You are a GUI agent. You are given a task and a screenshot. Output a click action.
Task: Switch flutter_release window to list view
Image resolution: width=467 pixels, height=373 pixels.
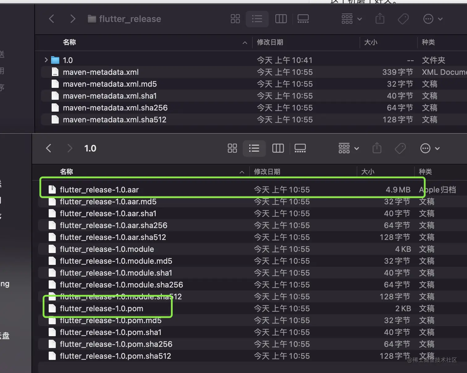pyautogui.click(x=257, y=19)
